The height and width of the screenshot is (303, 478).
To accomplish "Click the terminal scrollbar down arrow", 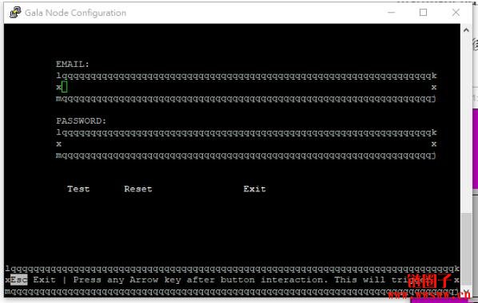I will [x=466, y=293].
